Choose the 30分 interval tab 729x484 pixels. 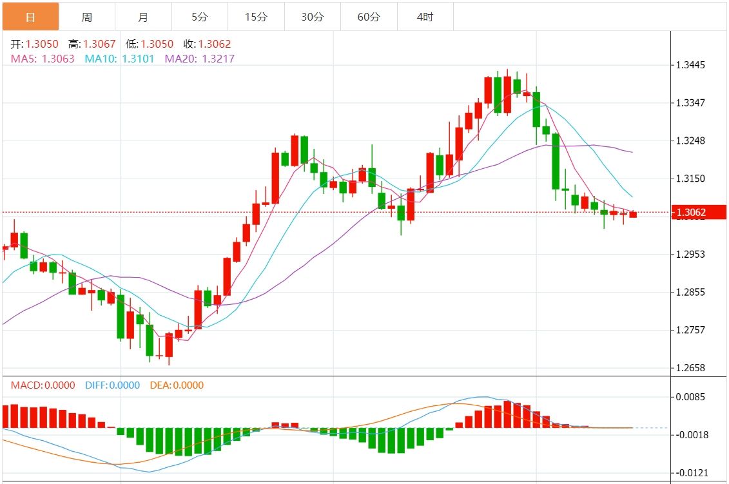coord(313,17)
